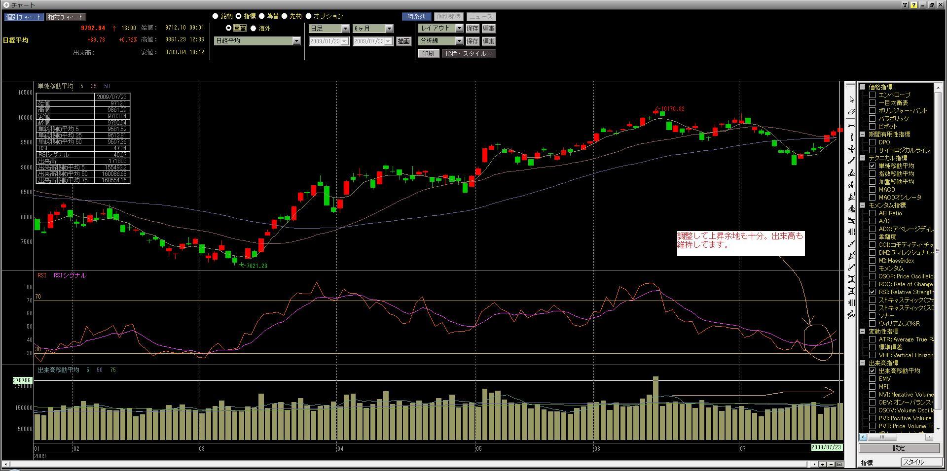Select the horizontal line drawing tool
Image resolution: width=947 pixels, height=471 pixels.
(851, 126)
